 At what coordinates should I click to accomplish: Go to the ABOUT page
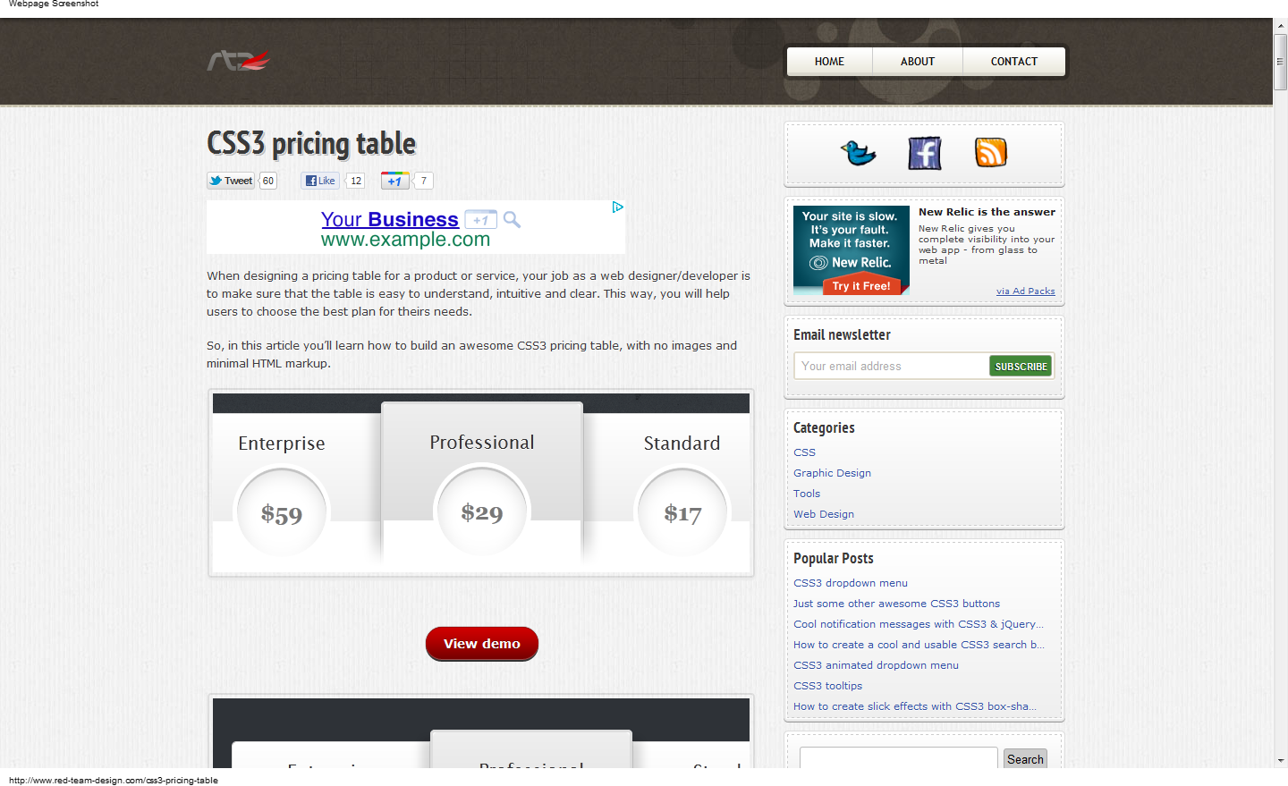coord(917,62)
